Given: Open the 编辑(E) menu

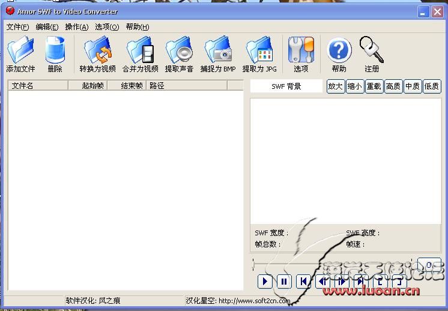Looking at the screenshot, I should click(x=47, y=27).
